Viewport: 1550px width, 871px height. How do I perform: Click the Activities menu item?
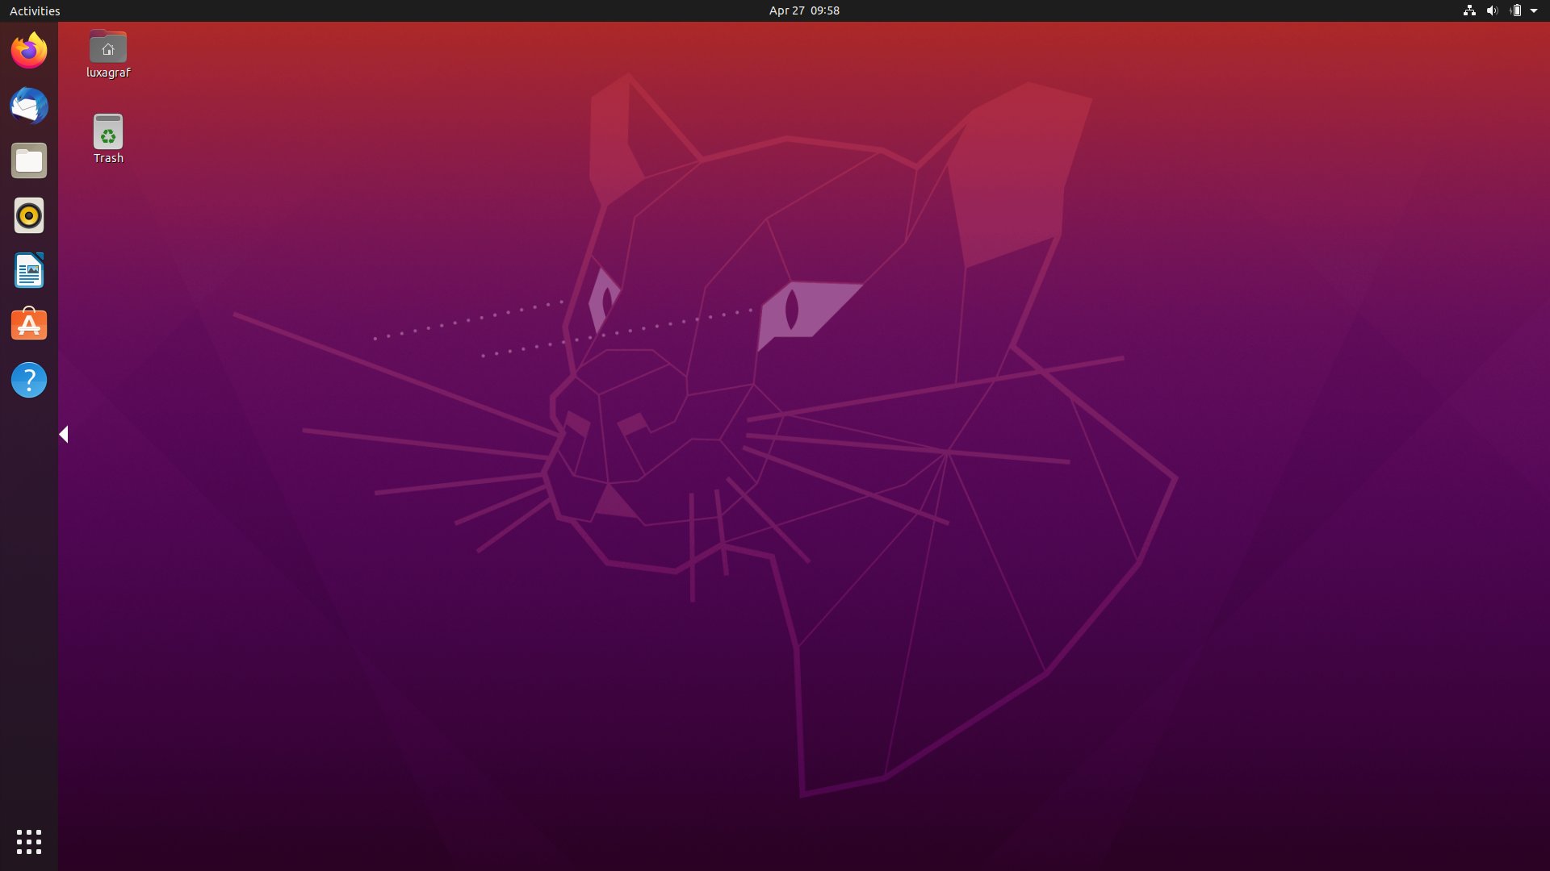pyautogui.click(x=34, y=10)
